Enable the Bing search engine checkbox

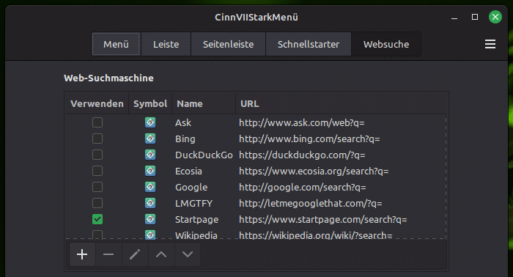point(97,138)
